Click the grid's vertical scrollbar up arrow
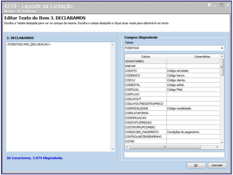This screenshot has height=175, width=233. (222, 56)
